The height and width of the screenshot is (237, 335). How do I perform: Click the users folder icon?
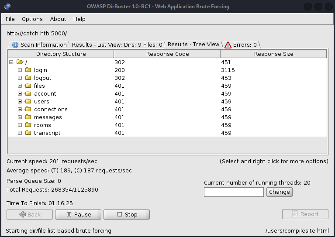(28, 101)
